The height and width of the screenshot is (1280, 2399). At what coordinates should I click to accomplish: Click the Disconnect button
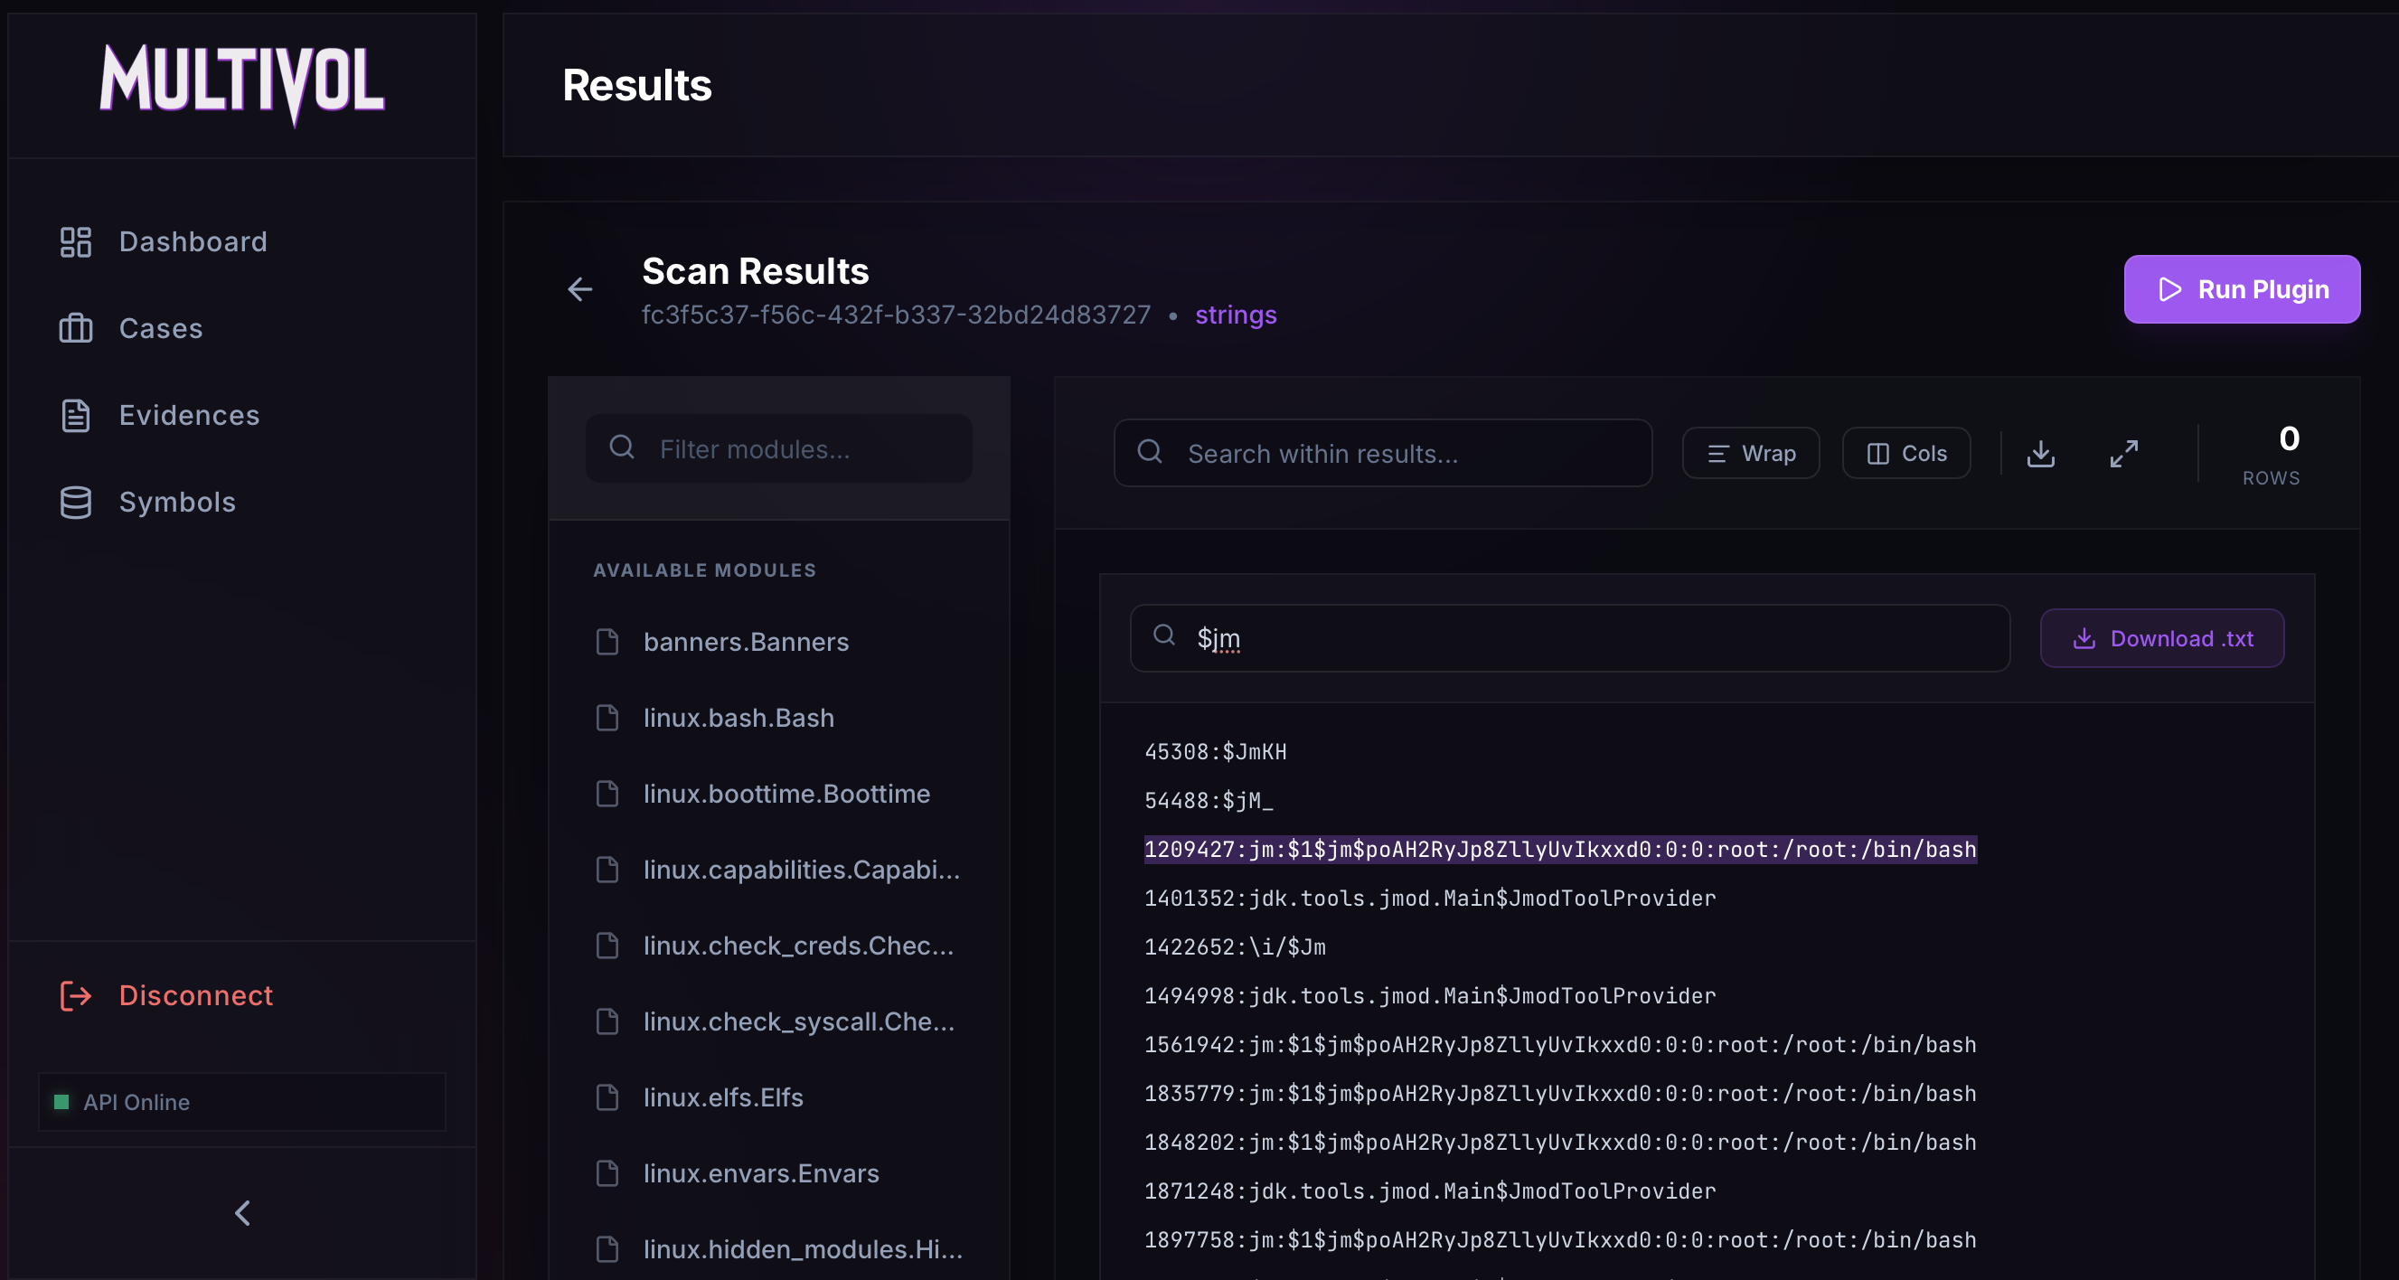pos(195,995)
